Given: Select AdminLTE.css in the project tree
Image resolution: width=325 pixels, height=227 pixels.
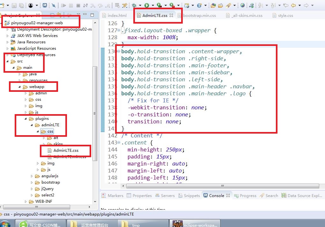Looking at the screenshot, I should [63, 150].
